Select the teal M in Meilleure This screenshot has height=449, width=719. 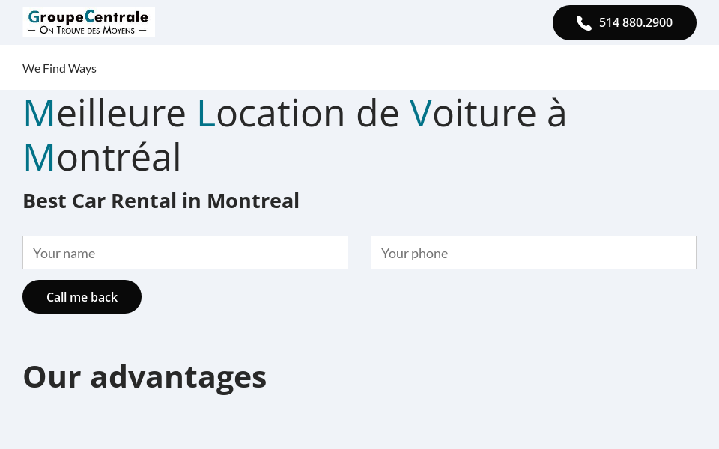[39, 112]
